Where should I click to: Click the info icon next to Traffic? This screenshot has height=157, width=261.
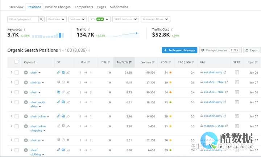click(89, 29)
